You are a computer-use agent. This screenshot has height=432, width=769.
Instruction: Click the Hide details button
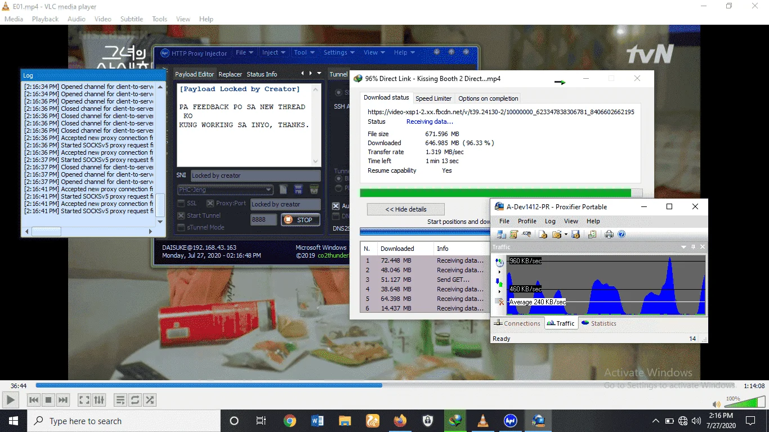click(406, 209)
